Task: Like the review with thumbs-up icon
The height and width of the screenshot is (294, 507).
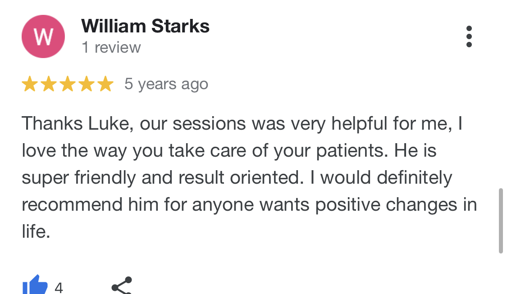Action: tap(35, 285)
